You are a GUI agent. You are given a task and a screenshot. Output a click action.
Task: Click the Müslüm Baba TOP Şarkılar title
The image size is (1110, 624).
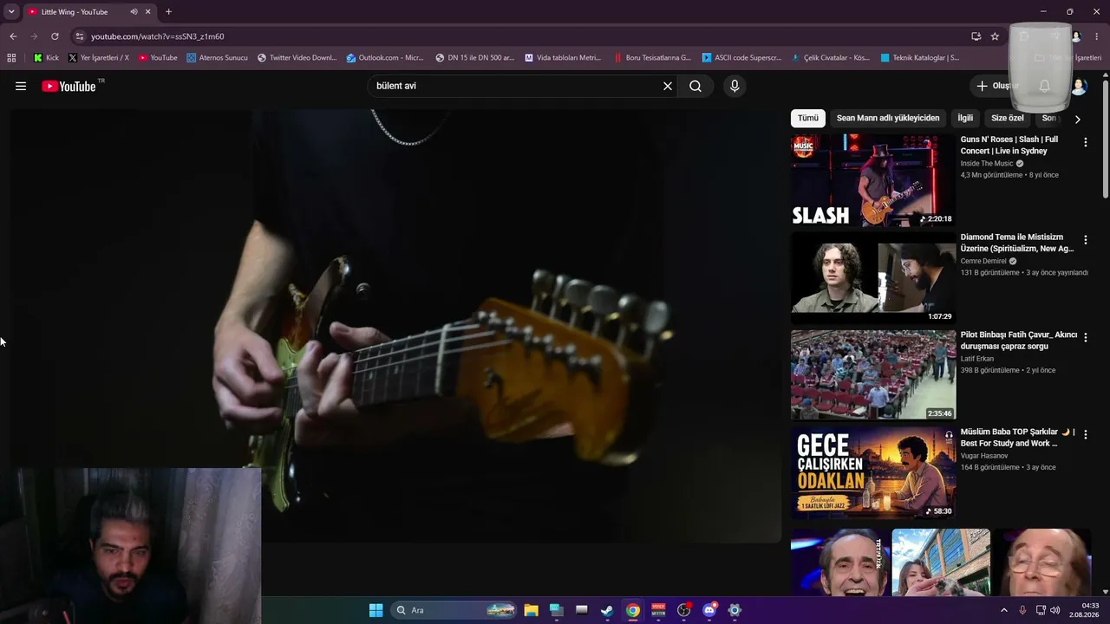pyautogui.click(x=1017, y=438)
